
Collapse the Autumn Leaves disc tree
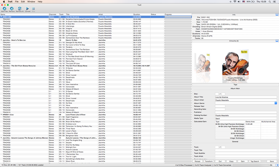1,138
